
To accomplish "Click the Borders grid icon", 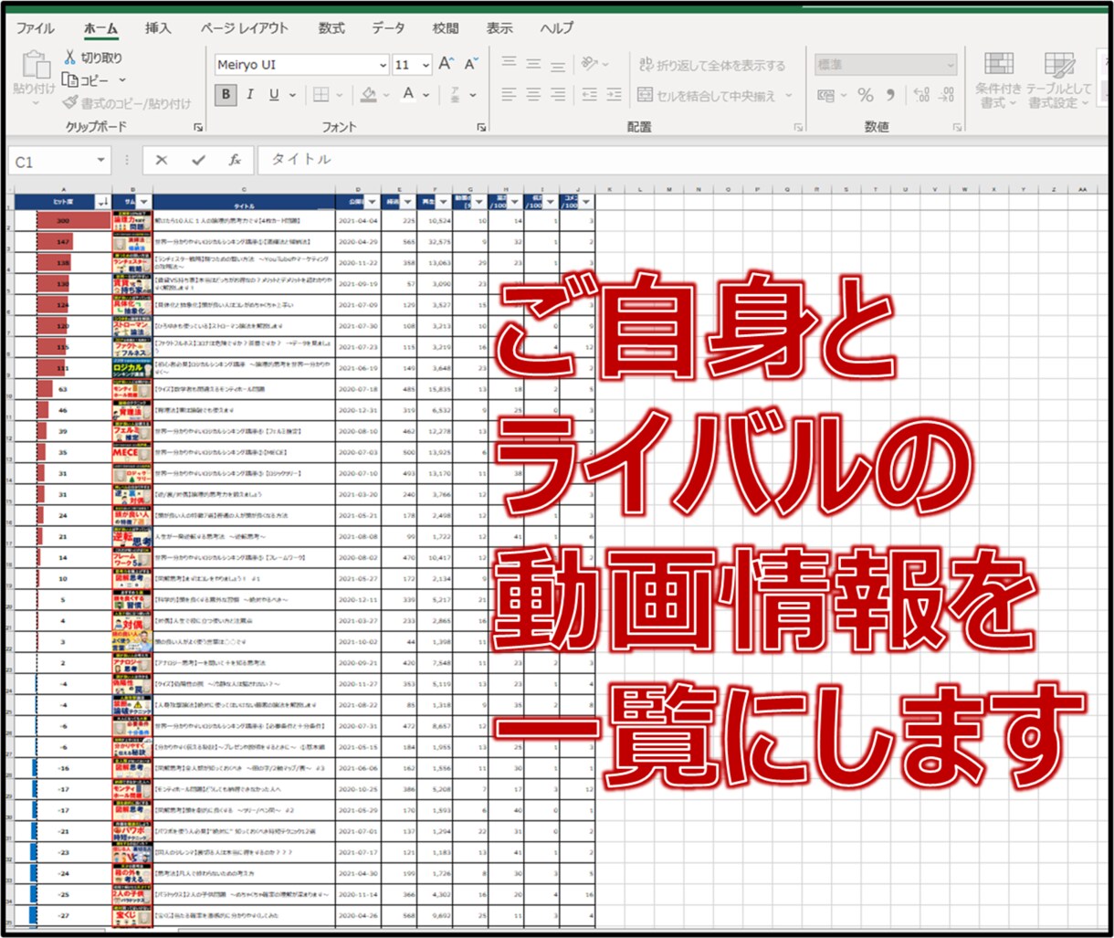I will pyautogui.click(x=321, y=94).
